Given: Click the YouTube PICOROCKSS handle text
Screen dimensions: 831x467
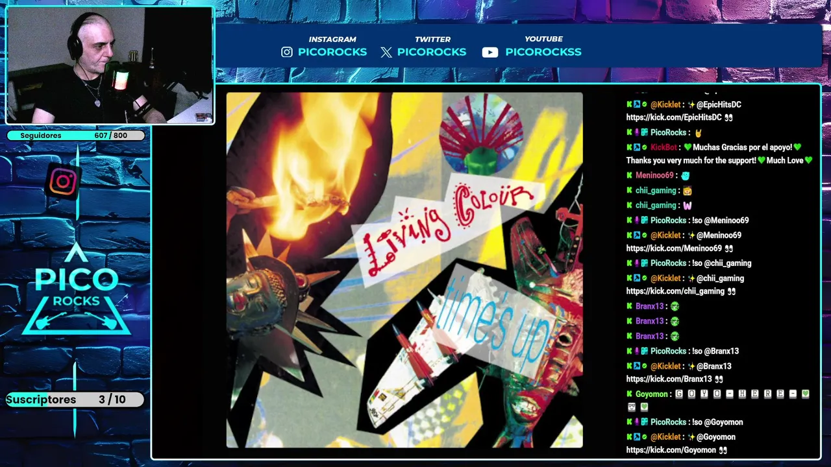Looking at the screenshot, I should [543, 52].
